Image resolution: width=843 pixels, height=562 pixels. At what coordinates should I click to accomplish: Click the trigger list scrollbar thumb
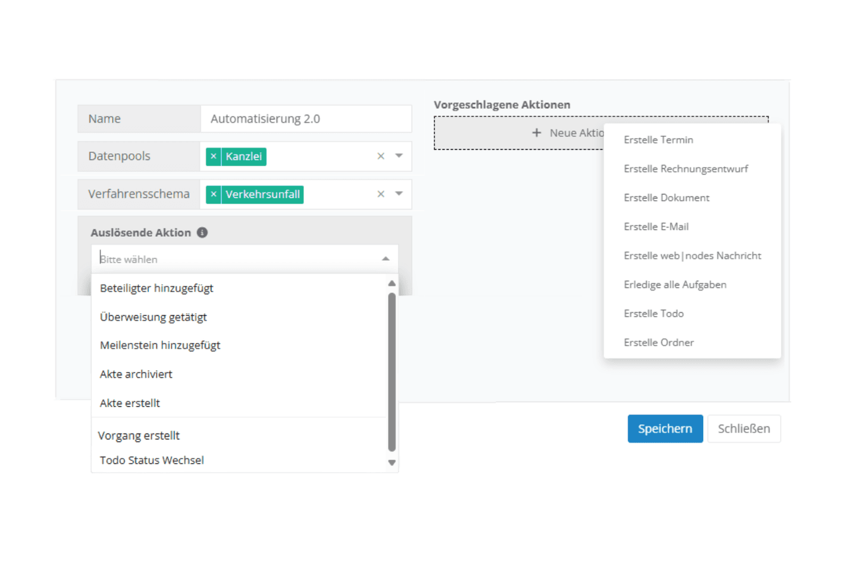(x=391, y=372)
